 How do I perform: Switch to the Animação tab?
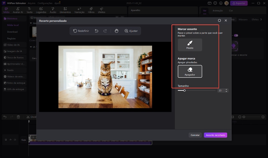point(217,11)
